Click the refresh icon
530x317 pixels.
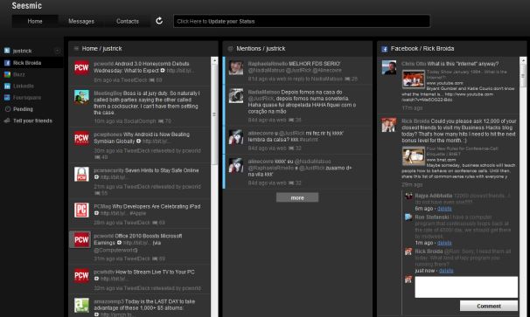159,21
